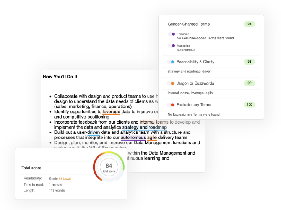The width and height of the screenshot is (281, 210).
Task: Disable the Accessibility & Clarity toggle
Action: point(171,62)
